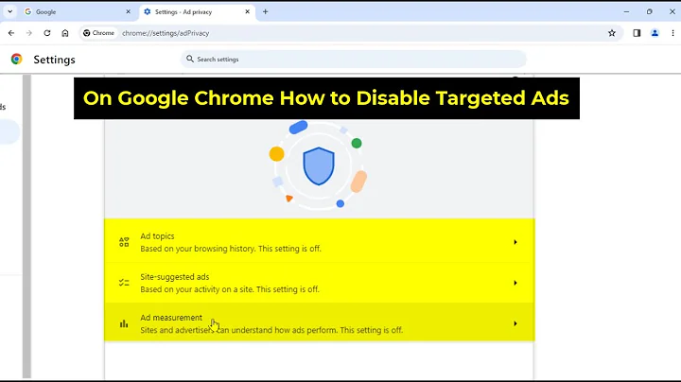Restore down the Chrome window

coord(649,11)
